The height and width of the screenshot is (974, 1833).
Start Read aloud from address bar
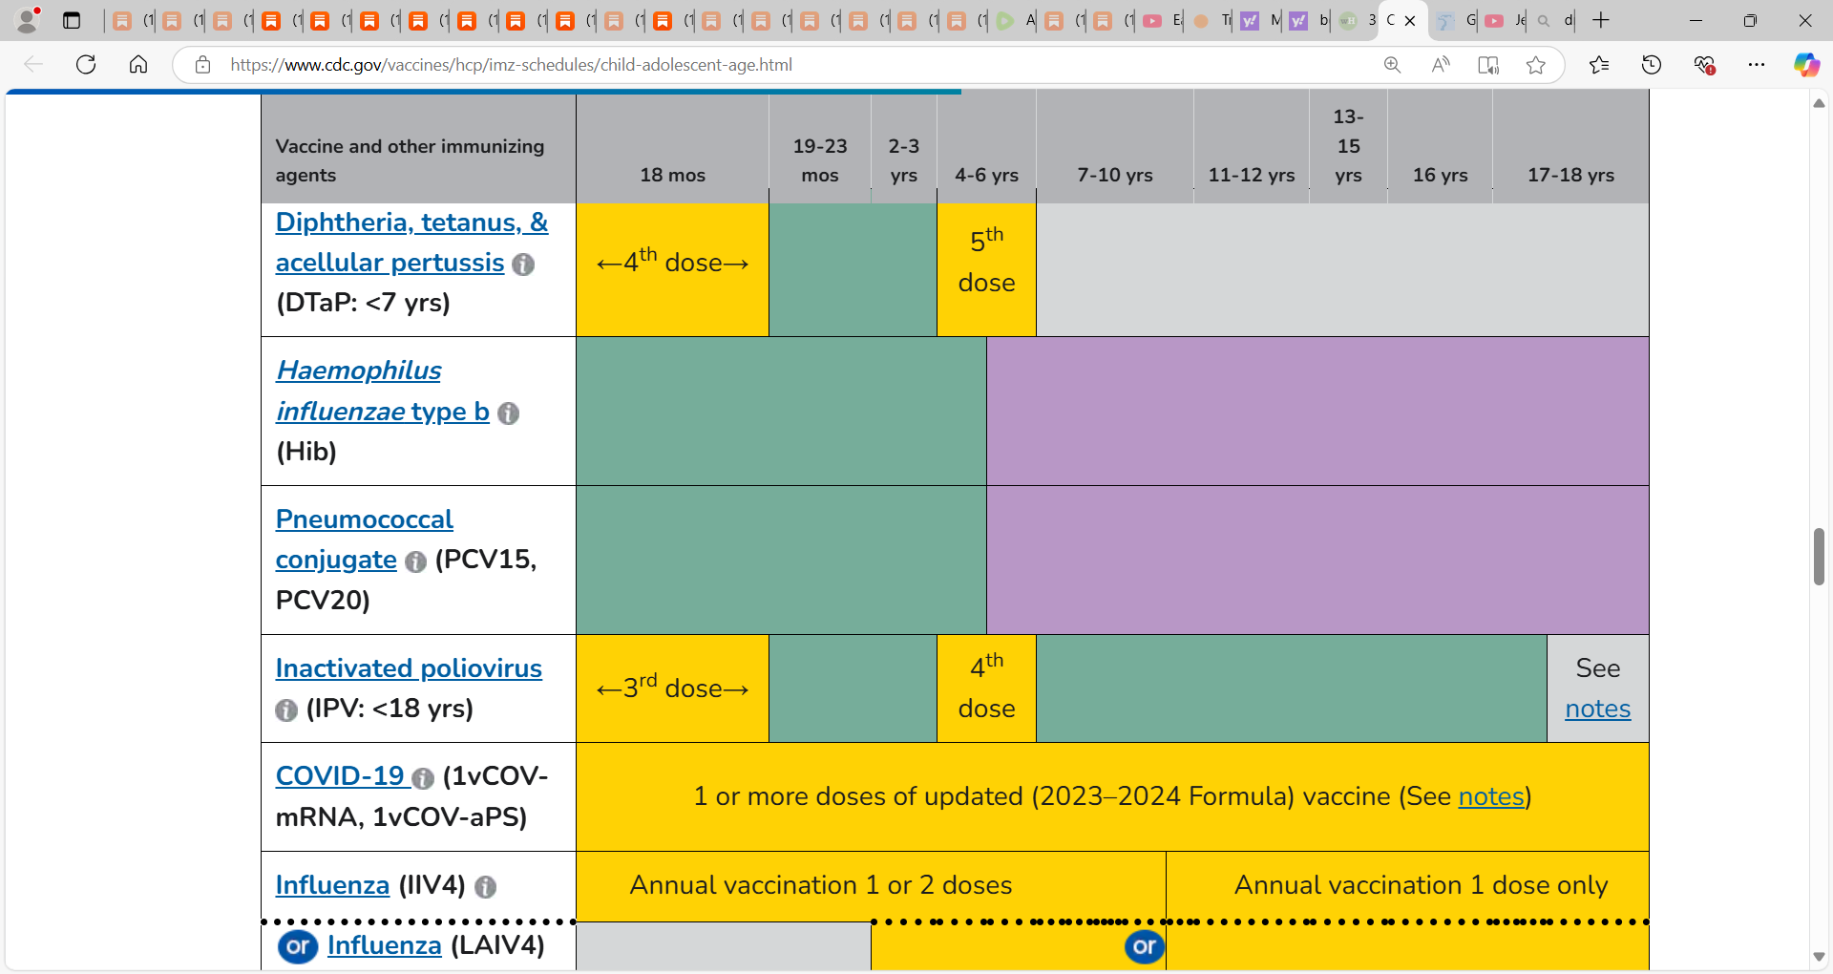pos(1441,65)
